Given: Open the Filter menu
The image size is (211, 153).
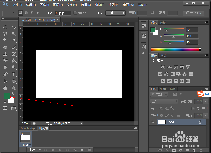Looking at the screenshot, I should (100, 5).
